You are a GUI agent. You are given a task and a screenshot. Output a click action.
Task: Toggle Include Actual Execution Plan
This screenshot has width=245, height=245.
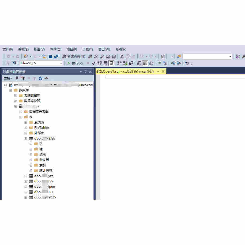119,63
